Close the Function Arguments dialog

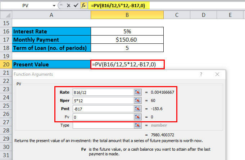point(217,74)
